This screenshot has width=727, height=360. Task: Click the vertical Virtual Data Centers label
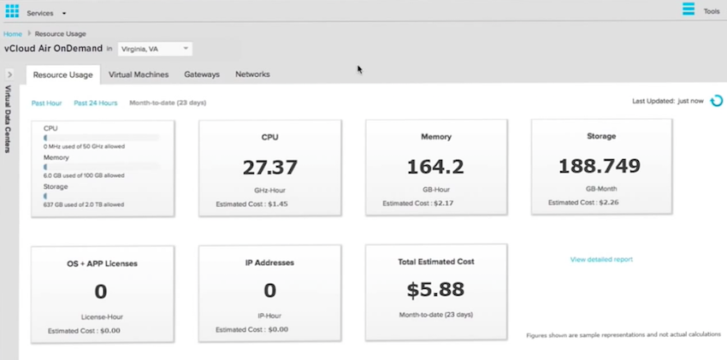coord(8,119)
